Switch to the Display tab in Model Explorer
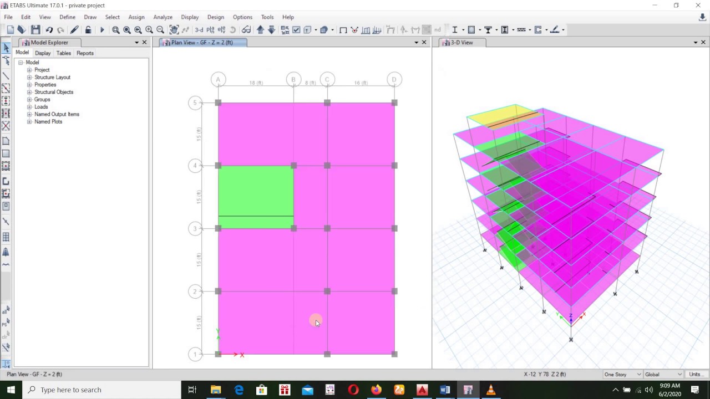This screenshot has width=710, height=399. (x=43, y=53)
